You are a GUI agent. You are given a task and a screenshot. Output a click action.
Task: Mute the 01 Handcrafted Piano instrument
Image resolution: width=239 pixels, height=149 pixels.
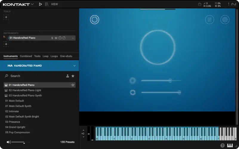point(56,38)
